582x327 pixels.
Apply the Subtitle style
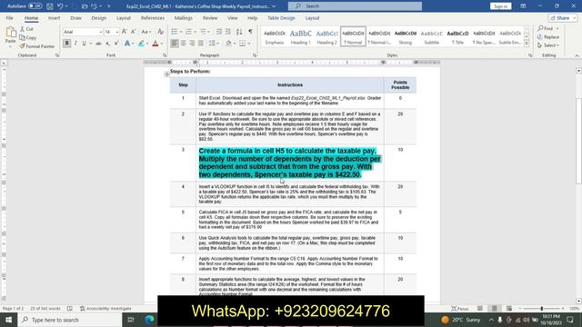click(431, 36)
